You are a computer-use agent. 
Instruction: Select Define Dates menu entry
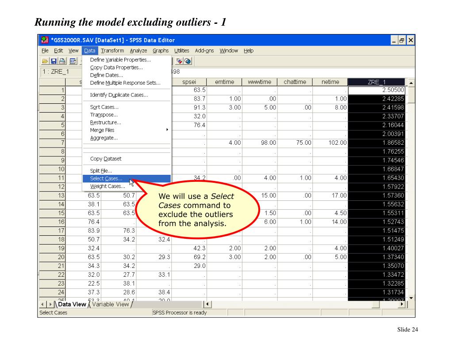[127, 75]
